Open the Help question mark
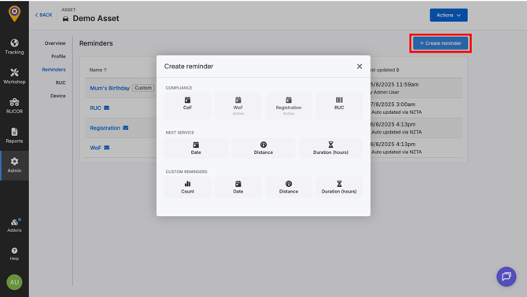This screenshot has height=297, width=527. click(x=14, y=254)
